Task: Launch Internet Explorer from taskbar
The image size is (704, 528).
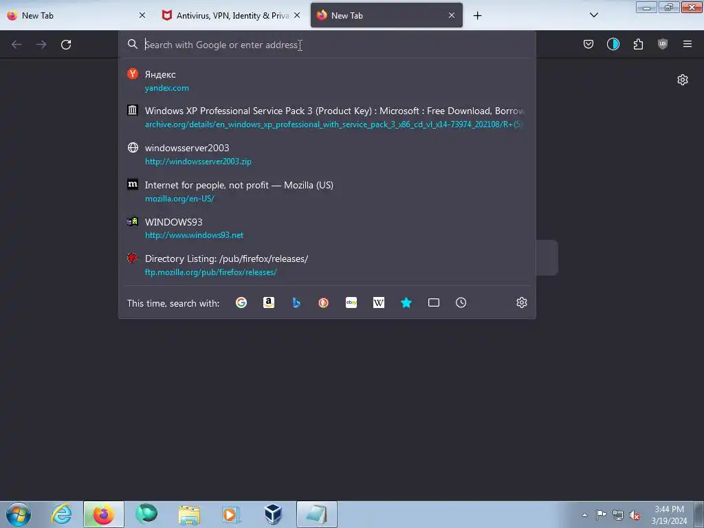Action: pyautogui.click(x=61, y=514)
